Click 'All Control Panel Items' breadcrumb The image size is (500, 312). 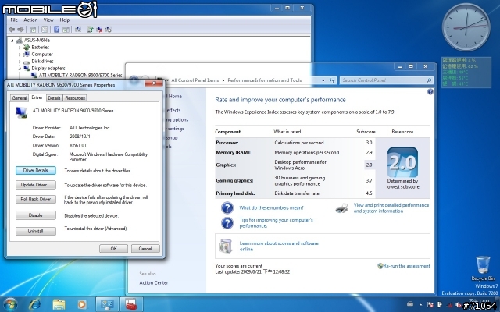pyautogui.click(x=195, y=80)
